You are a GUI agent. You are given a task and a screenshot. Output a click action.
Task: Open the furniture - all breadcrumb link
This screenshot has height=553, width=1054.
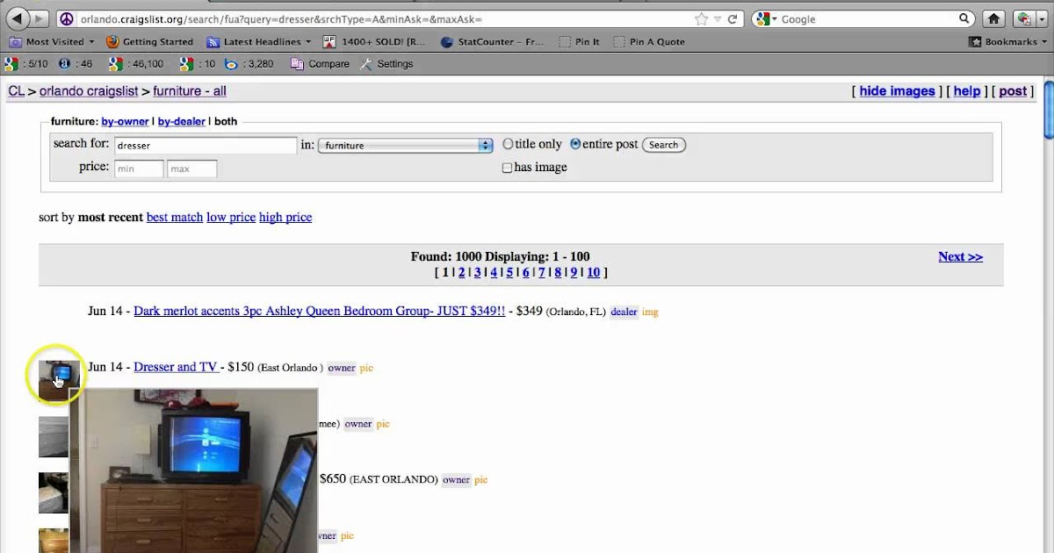[x=190, y=90]
